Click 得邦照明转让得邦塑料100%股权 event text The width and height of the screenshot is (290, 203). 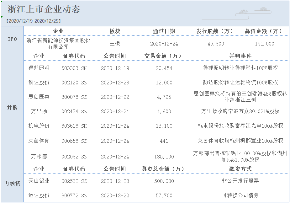(240, 68)
